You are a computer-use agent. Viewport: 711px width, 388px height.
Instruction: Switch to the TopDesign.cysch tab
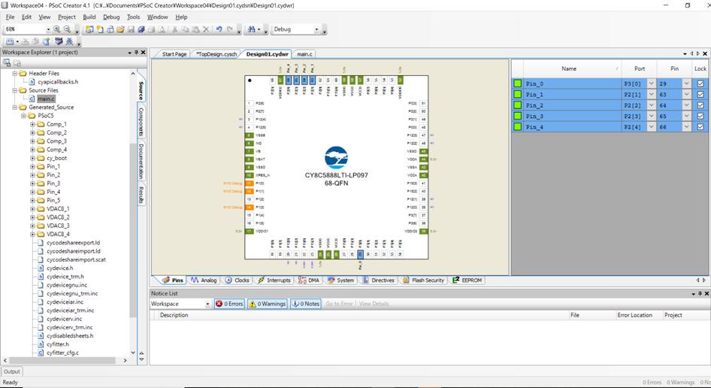216,54
